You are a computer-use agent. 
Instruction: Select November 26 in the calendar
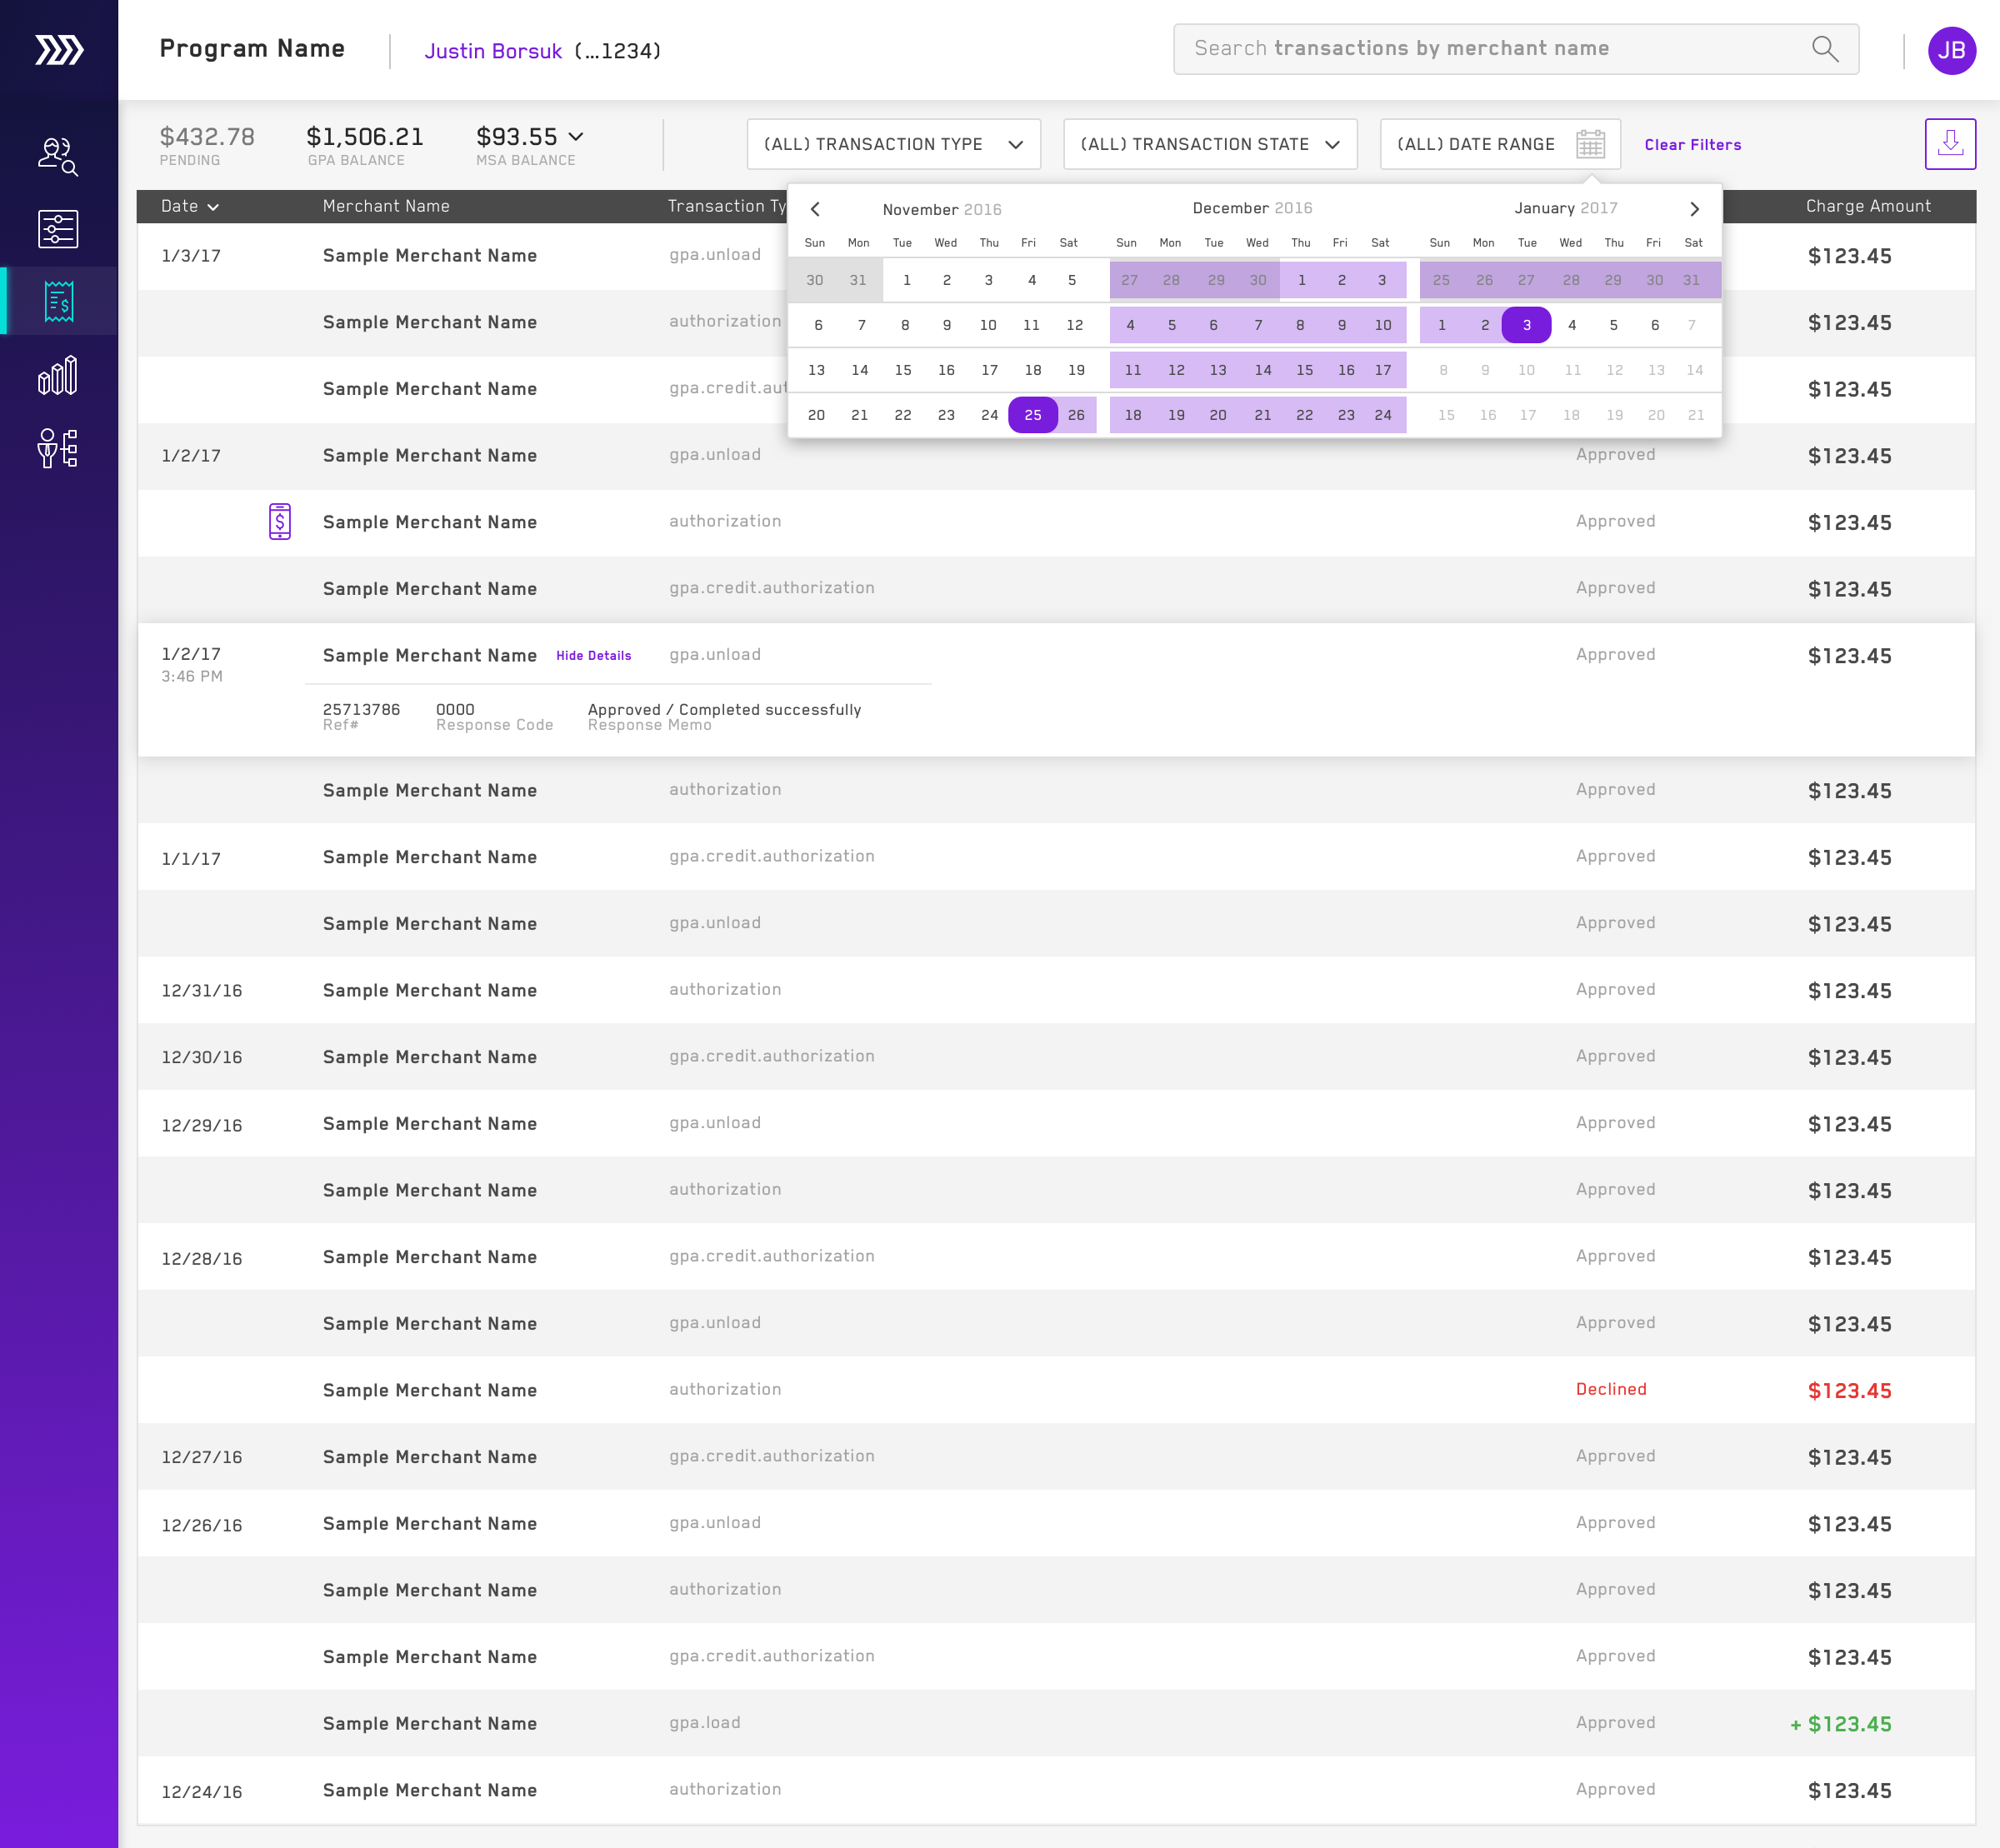(1076, 415)
